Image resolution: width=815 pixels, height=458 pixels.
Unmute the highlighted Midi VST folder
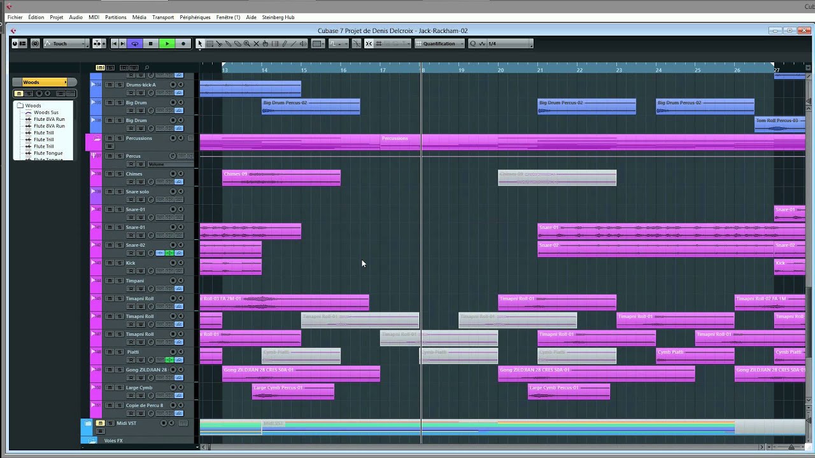101,423
